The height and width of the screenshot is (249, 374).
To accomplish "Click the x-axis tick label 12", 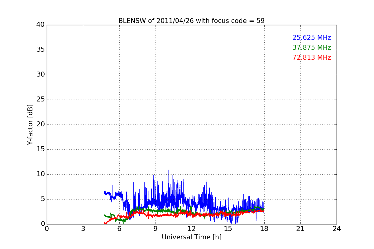I will 192,229.
